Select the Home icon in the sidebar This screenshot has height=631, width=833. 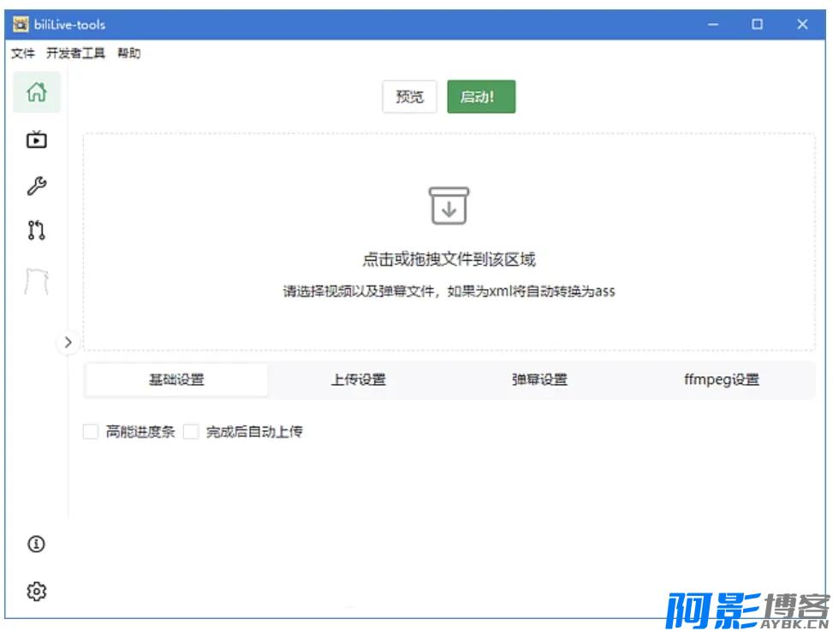click(x=38, y=94)
